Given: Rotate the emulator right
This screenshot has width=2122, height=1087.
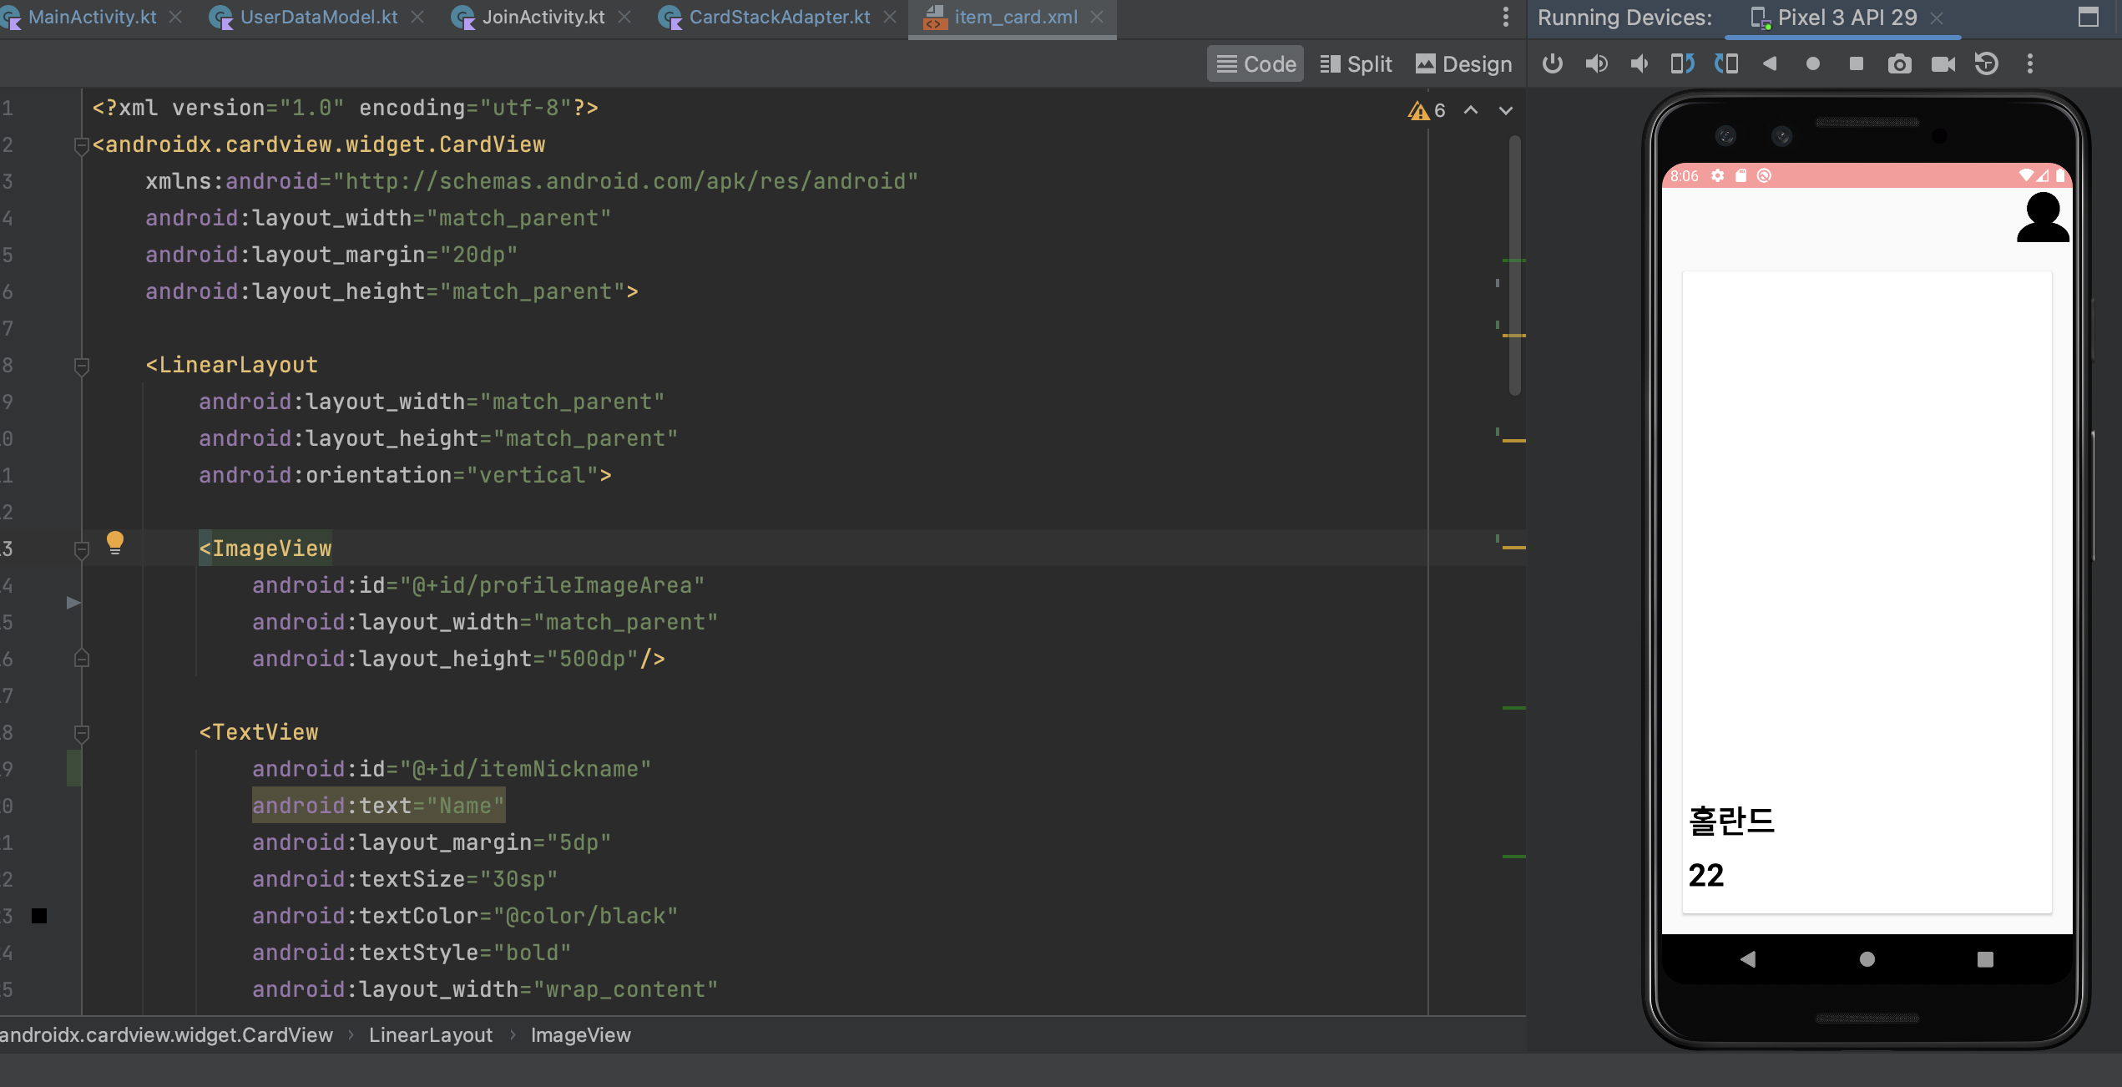Looking at the screenshot, I should (1726, 63).
